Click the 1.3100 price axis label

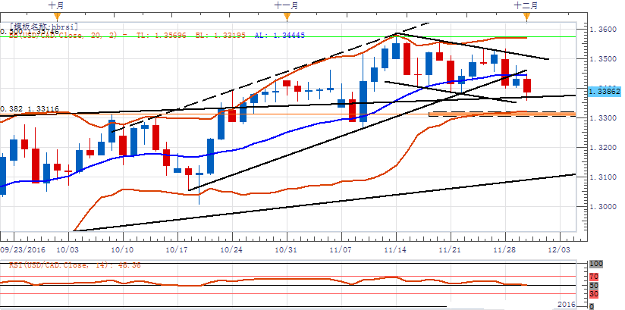click(x=605, y=177)
